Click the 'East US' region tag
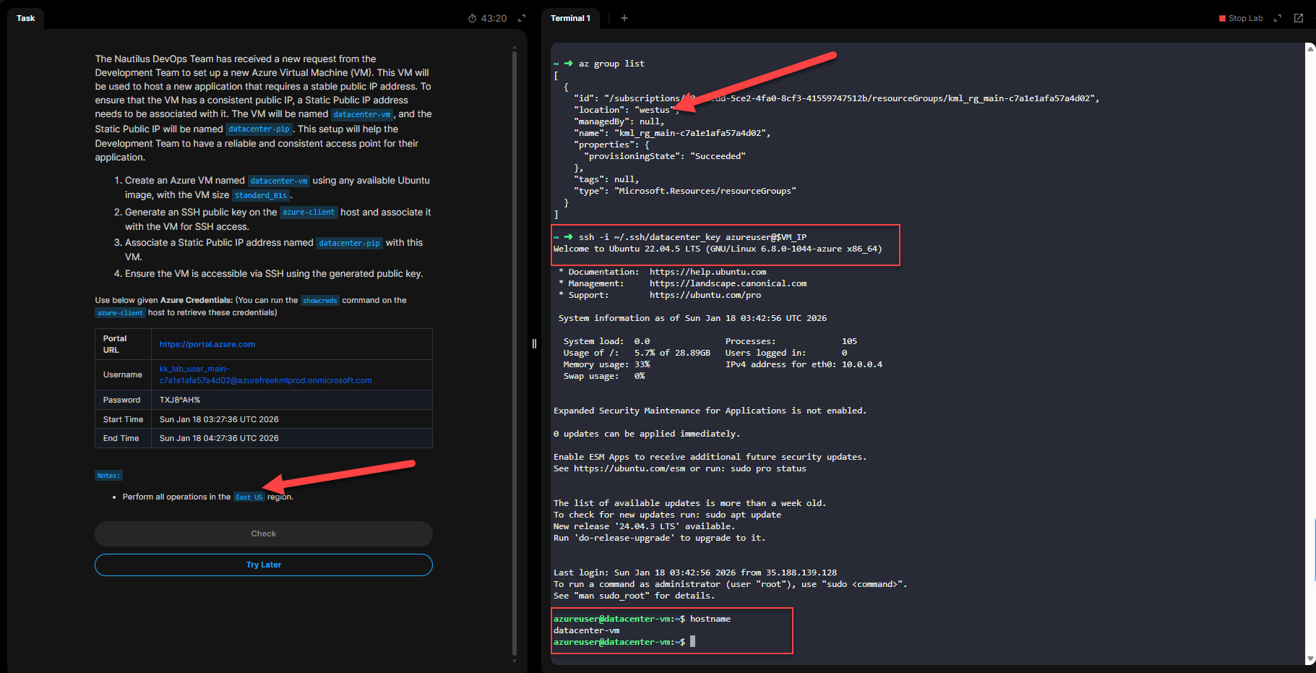The image size is (1316, 673). point(249,497)
